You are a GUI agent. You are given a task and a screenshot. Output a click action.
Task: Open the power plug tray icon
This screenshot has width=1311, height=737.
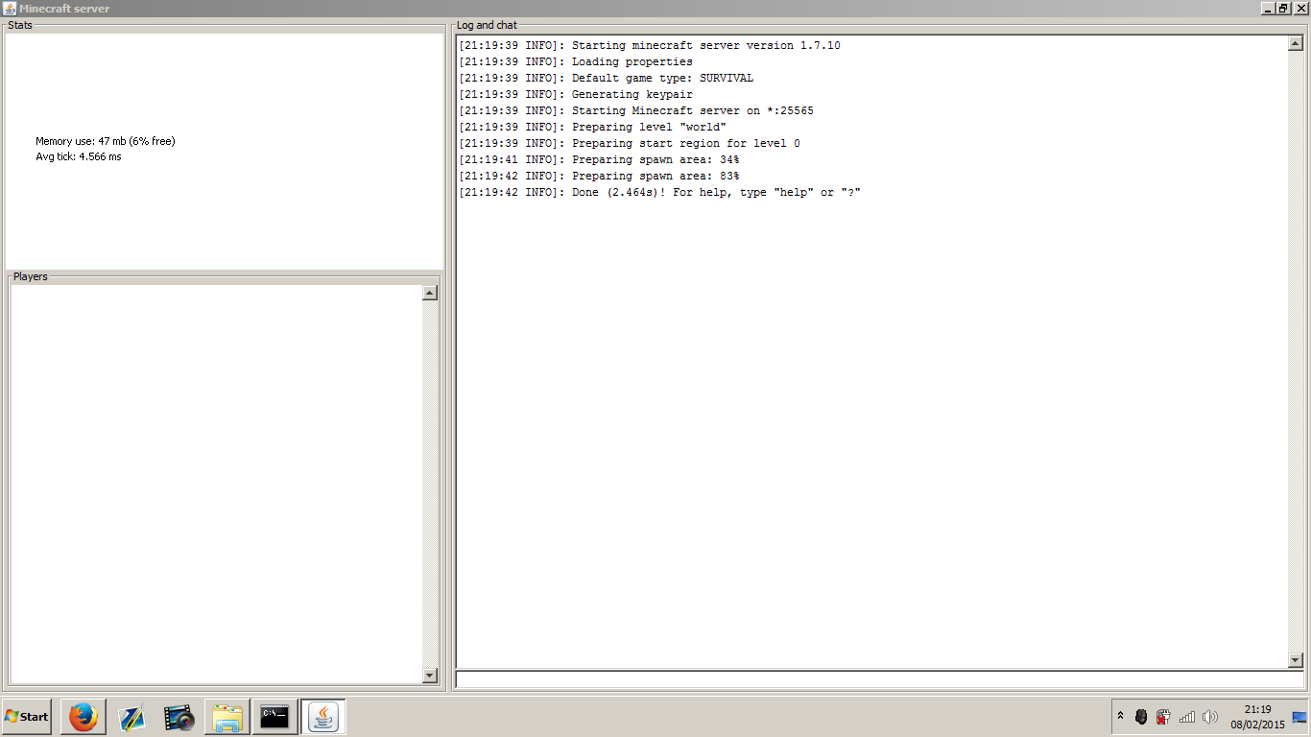[1163, 717]
